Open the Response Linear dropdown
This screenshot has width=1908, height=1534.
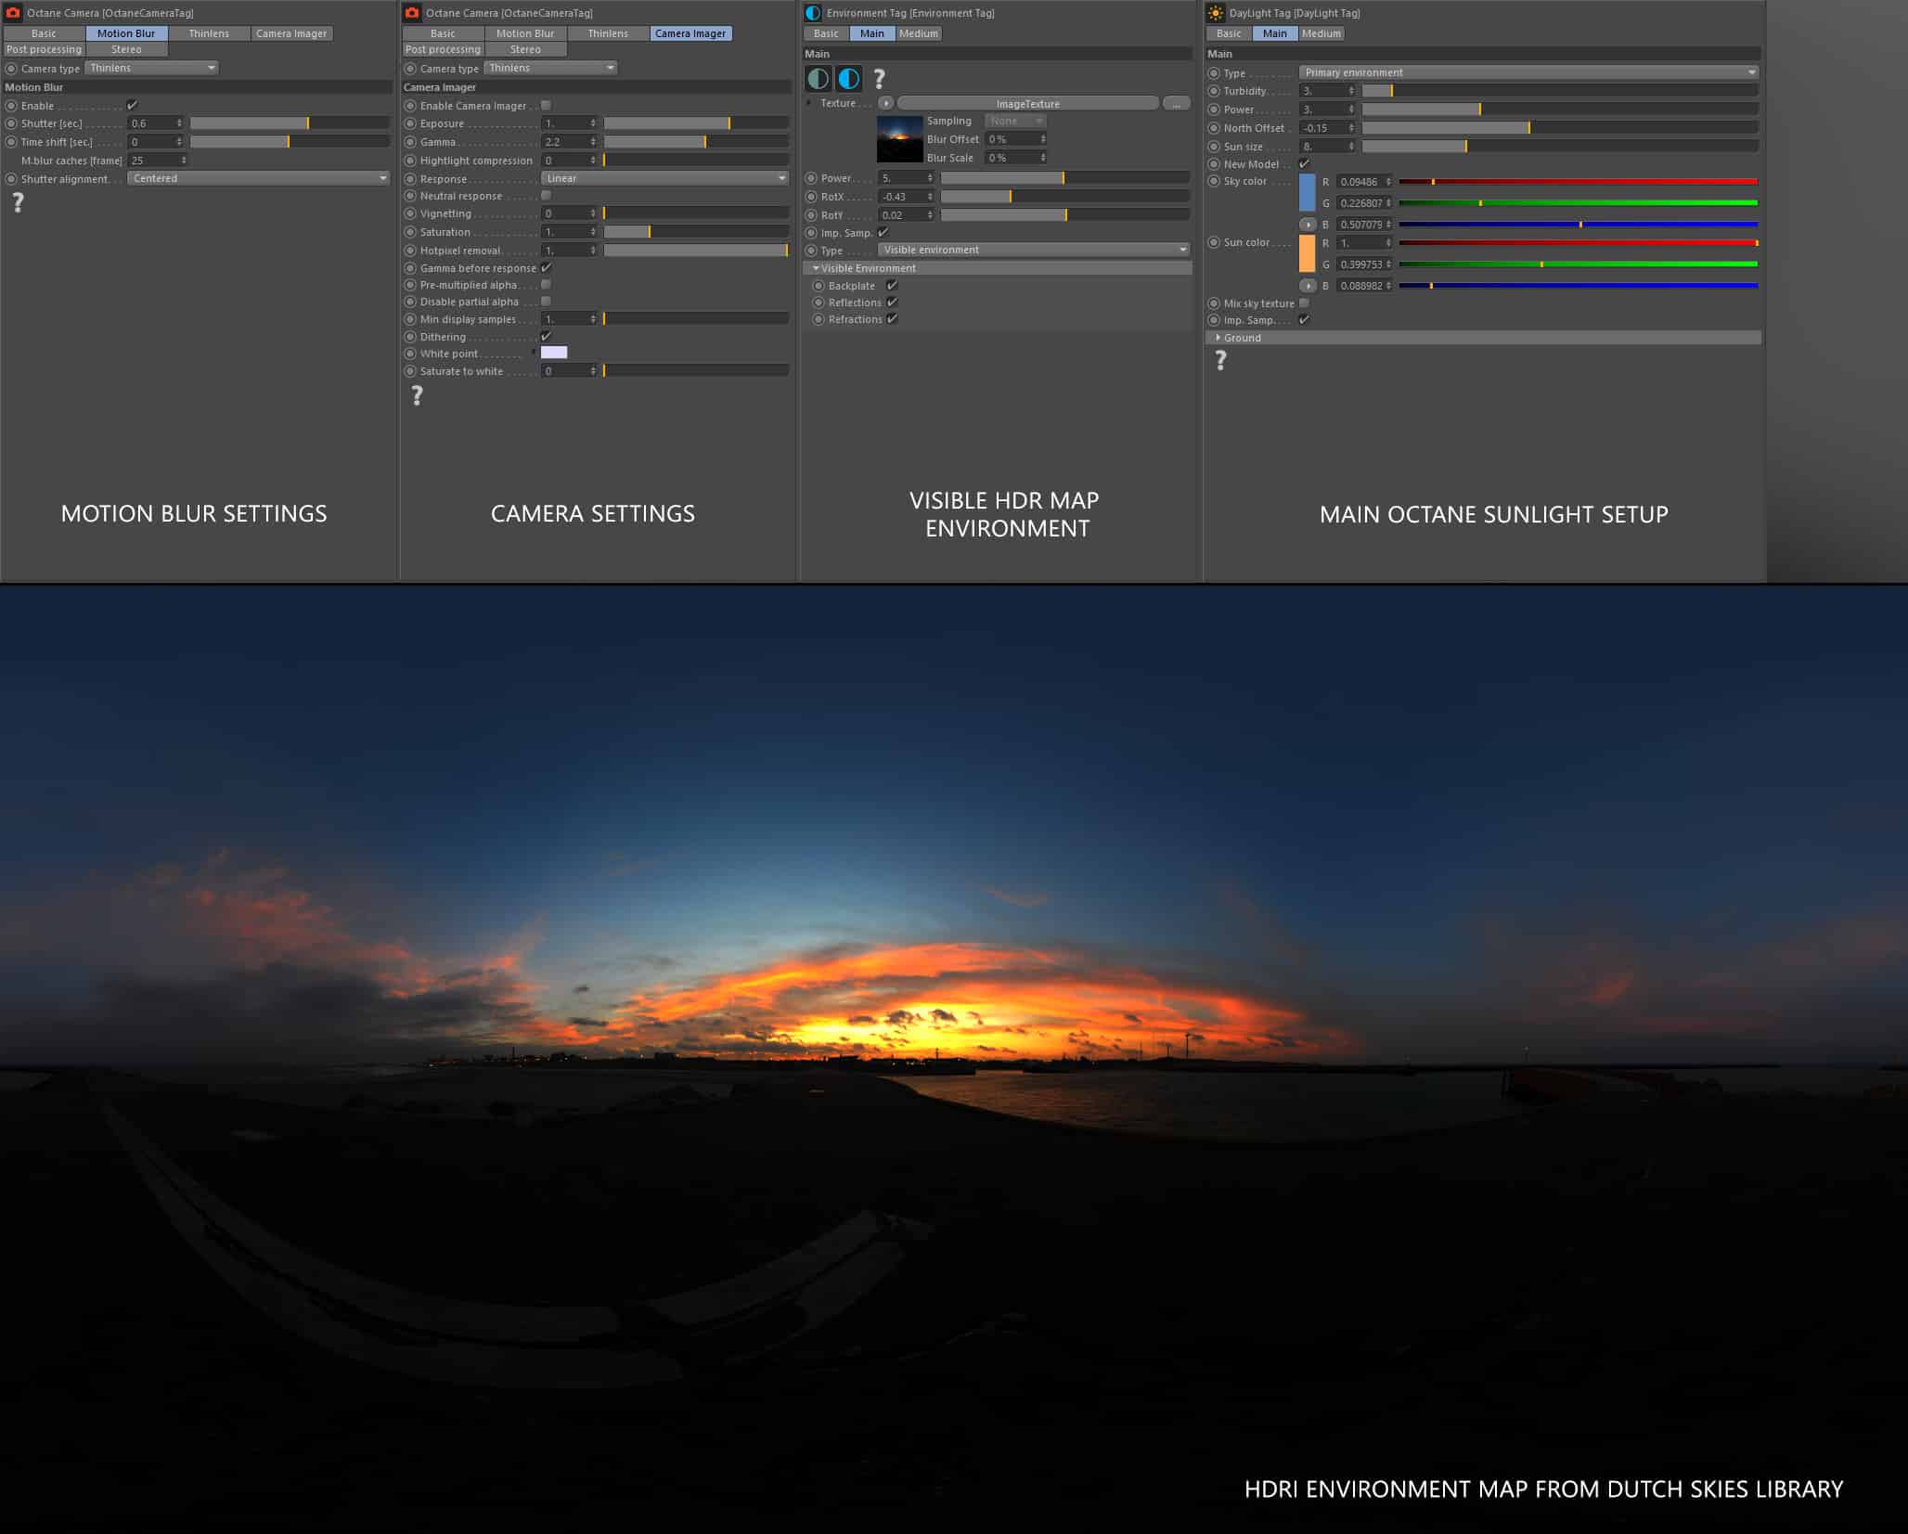[x=664, y=178]
